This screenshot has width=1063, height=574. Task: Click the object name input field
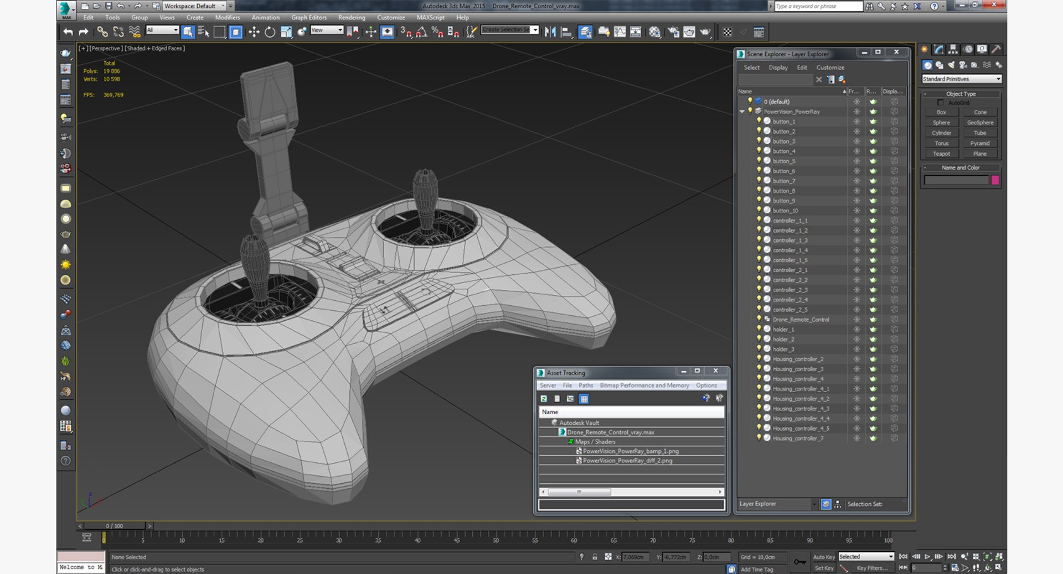coord(956,180)
